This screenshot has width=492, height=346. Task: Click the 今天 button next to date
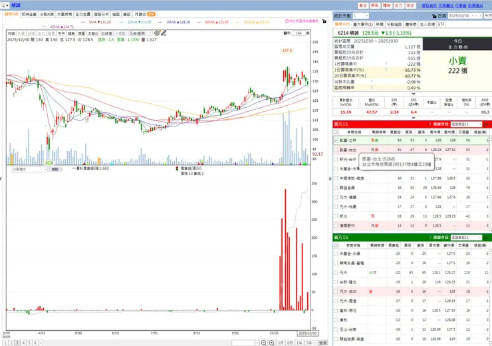pyautogui.click(x=488, y=16)
